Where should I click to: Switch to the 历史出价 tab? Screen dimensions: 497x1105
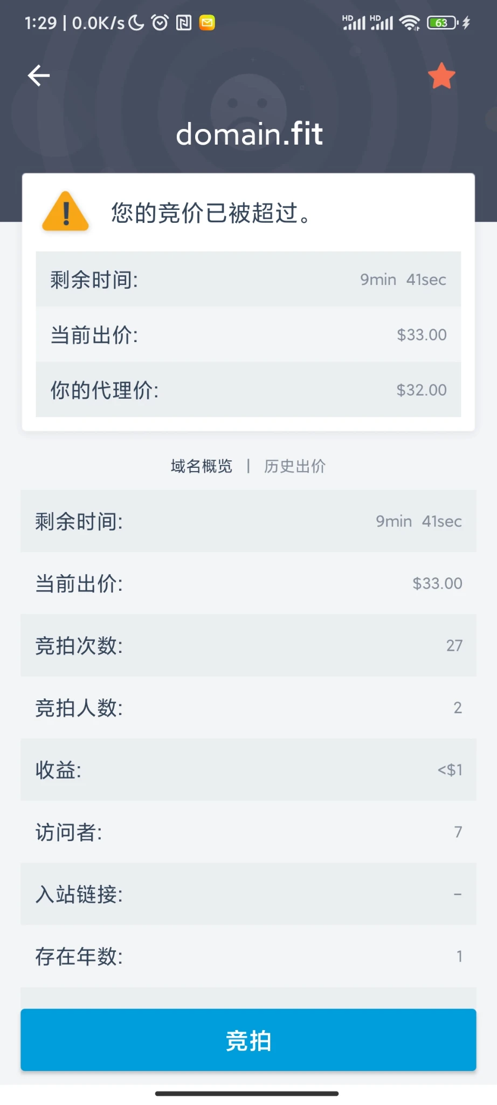[294, 466]
